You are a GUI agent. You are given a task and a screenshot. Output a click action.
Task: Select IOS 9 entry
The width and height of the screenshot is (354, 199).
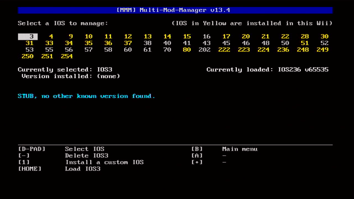coord(71,36)
